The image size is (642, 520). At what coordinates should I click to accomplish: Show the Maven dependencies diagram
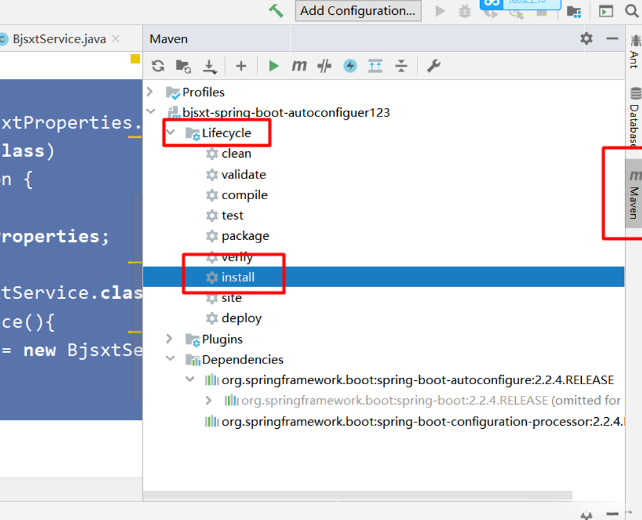coord(375,66)
